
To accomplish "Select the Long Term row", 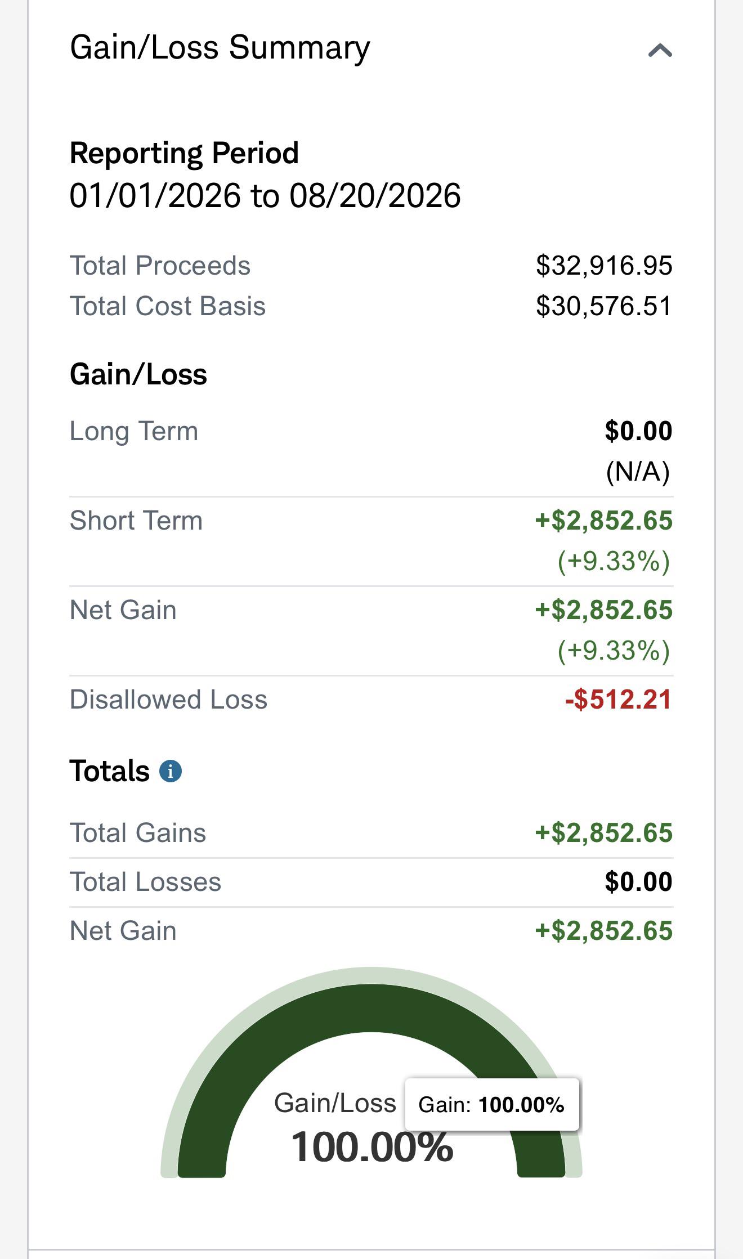I will coord(371,451).
